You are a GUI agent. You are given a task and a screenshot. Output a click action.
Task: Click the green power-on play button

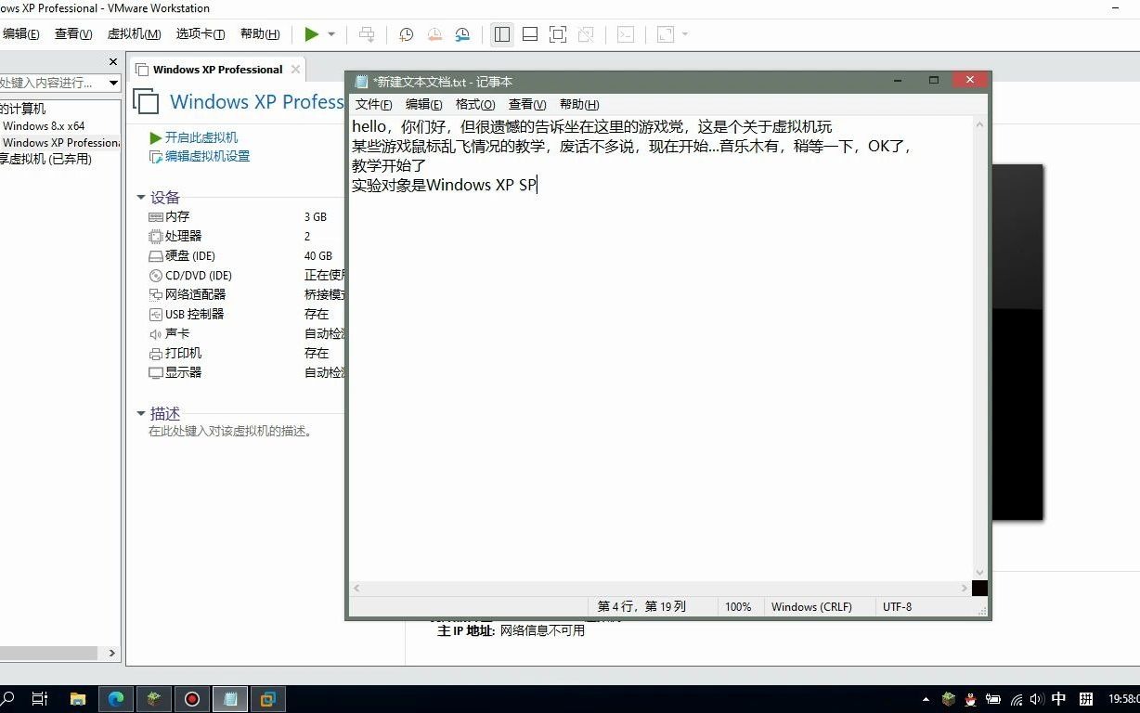(312, 34)
